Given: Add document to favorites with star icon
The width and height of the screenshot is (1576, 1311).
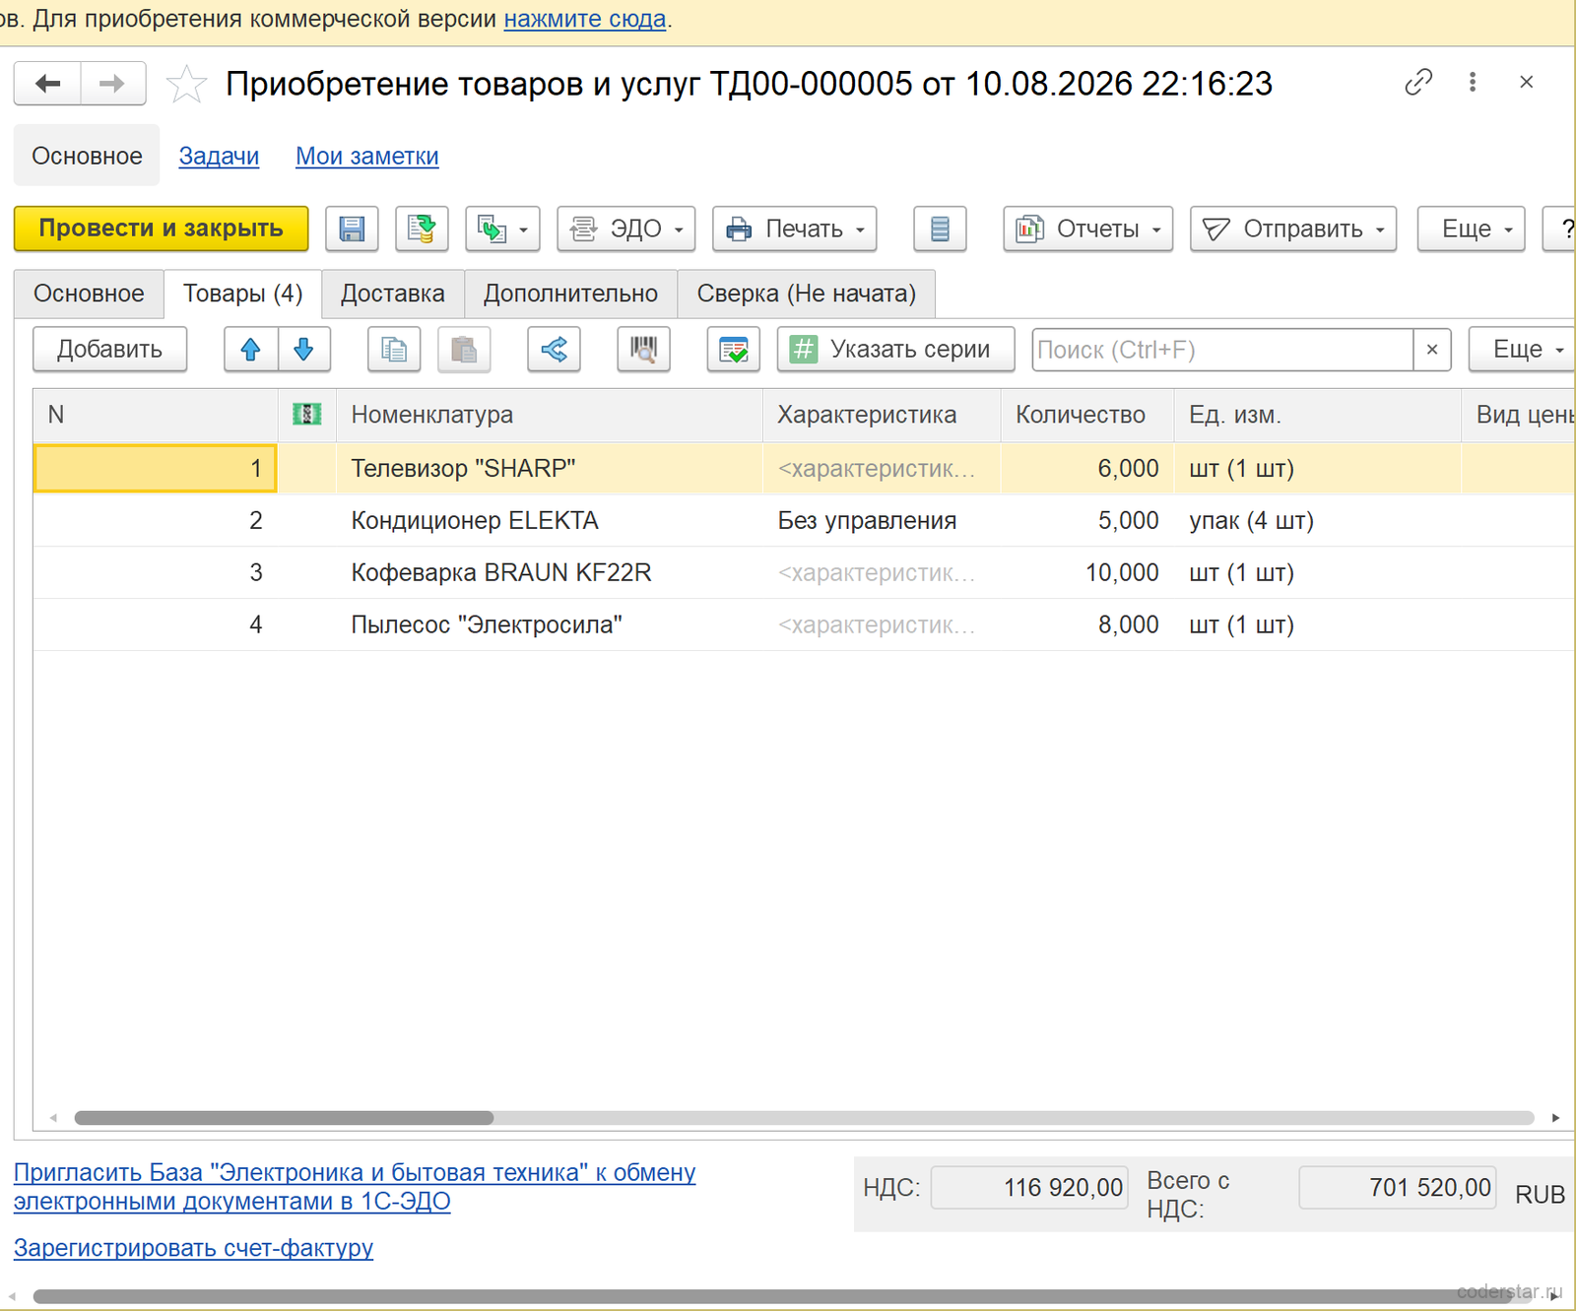Looking at the screenshot, I should tap(186, 84).
